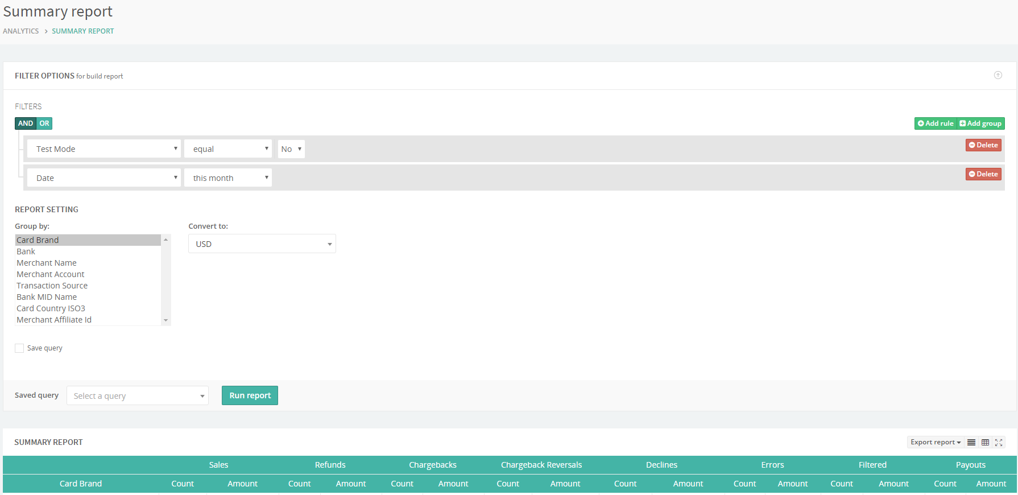Click the Declines column group header
This screenshot has width=1018, height=495.
(x=661, y=465)
